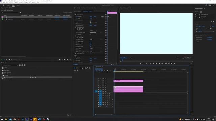Click the Lift button in the Program monitor
Image resolution: width=216 pixels, height=121 pixels.
coord(166,64)
